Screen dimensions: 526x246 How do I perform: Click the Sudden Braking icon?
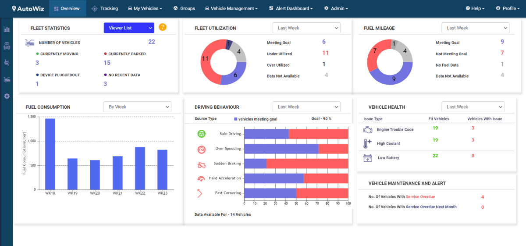point(202,165)
